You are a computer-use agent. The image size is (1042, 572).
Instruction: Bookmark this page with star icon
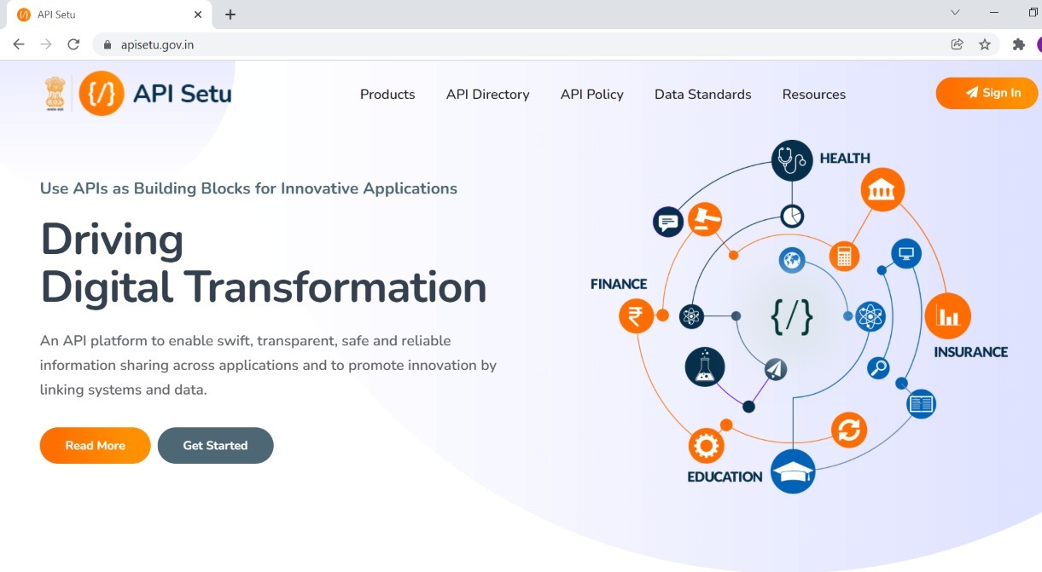985,44
